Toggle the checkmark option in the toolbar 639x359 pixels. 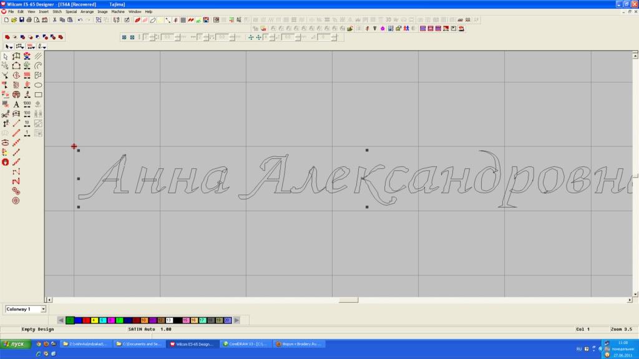[x=127, y=20]
